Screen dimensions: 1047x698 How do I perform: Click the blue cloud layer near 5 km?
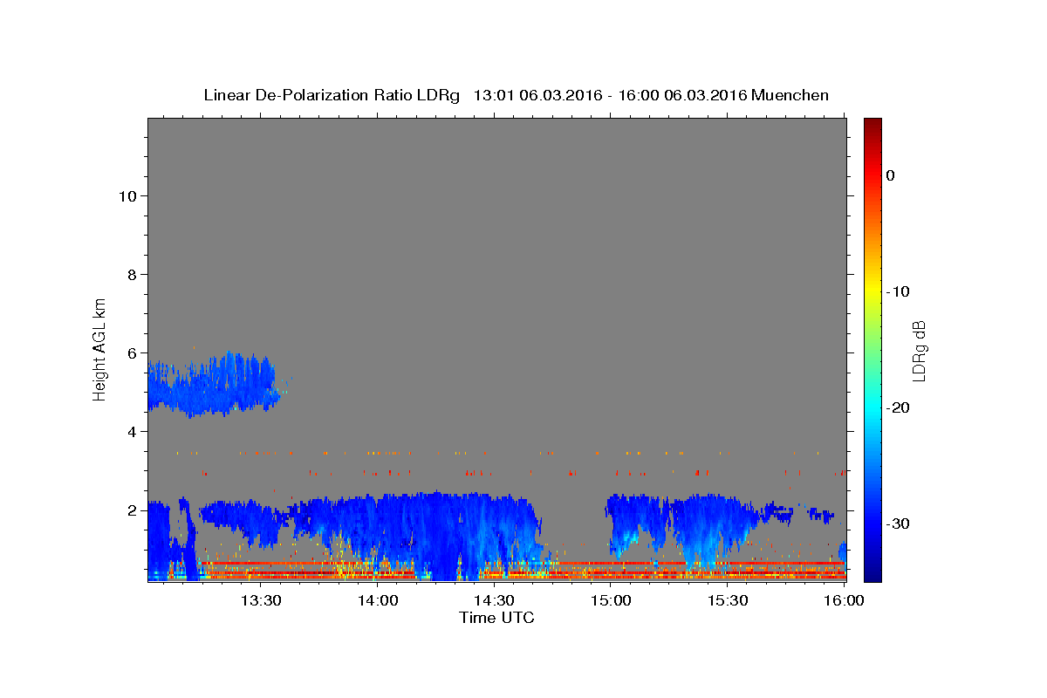[214, 385]
